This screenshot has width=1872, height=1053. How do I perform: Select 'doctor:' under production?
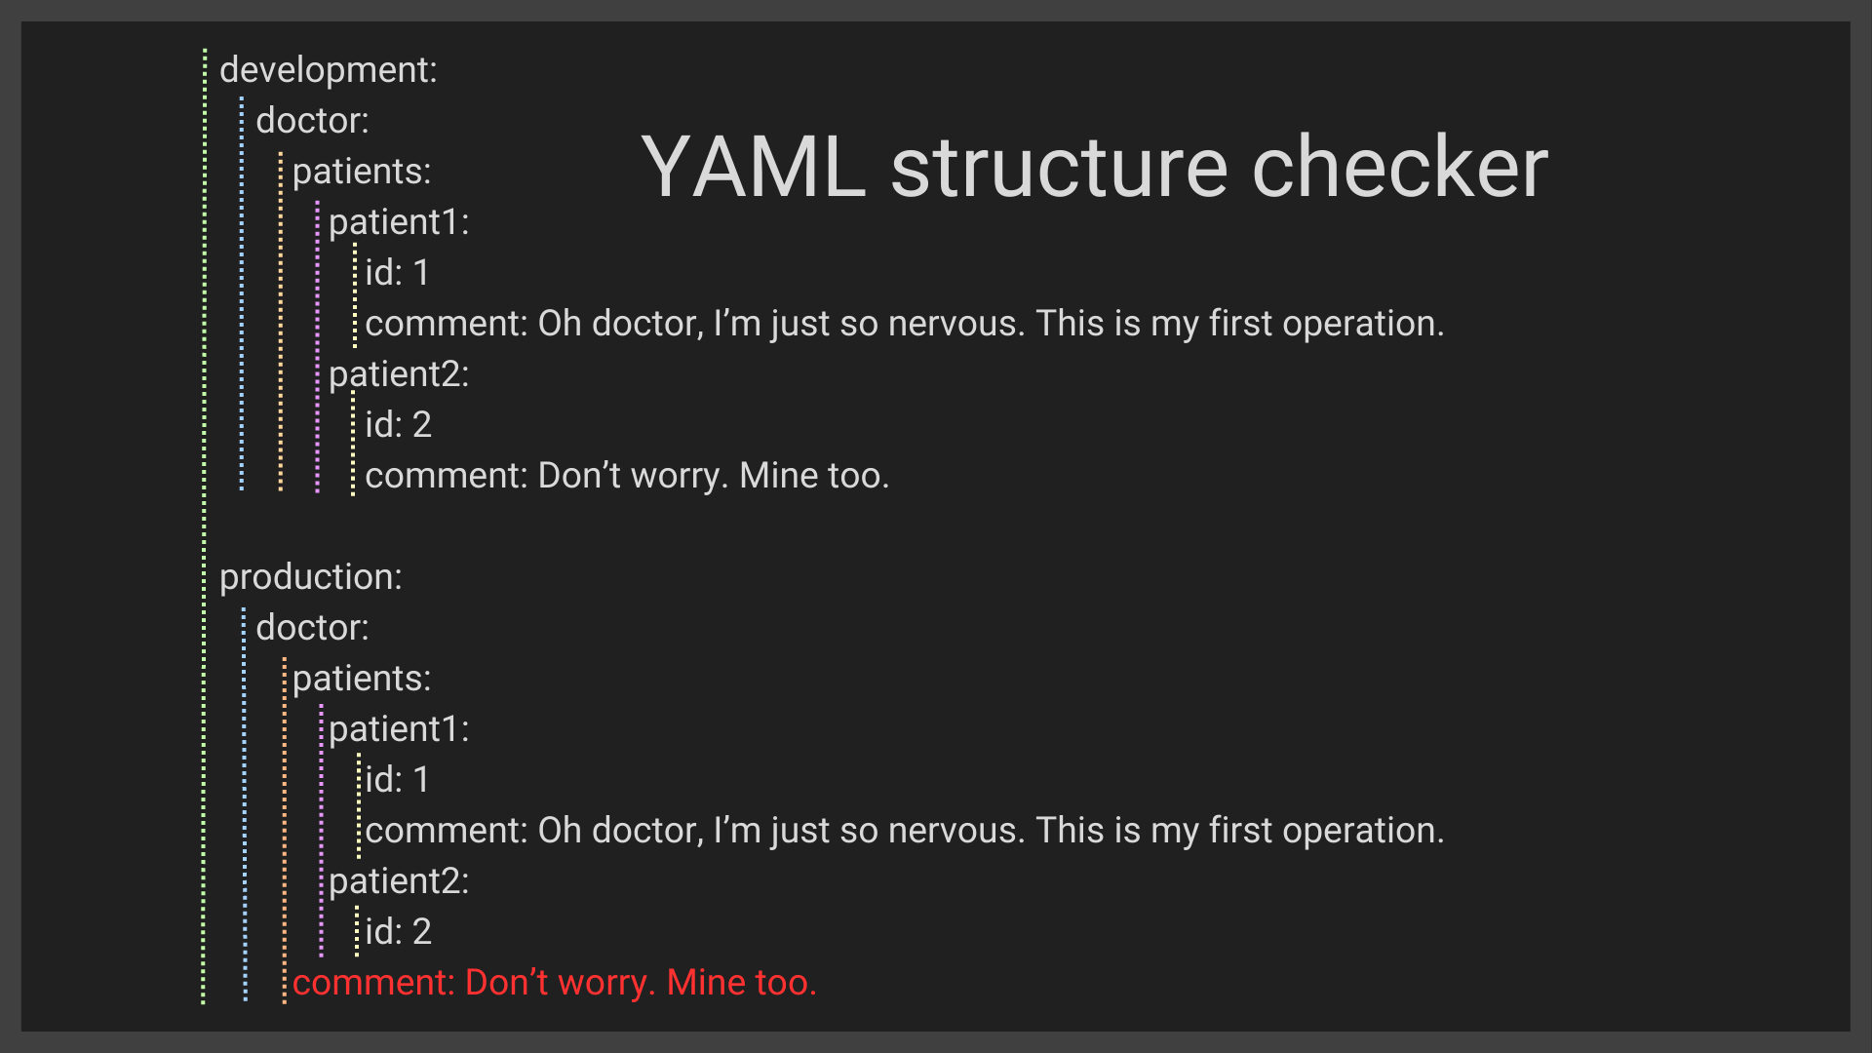pyautogui.click(x=312, y=628)
